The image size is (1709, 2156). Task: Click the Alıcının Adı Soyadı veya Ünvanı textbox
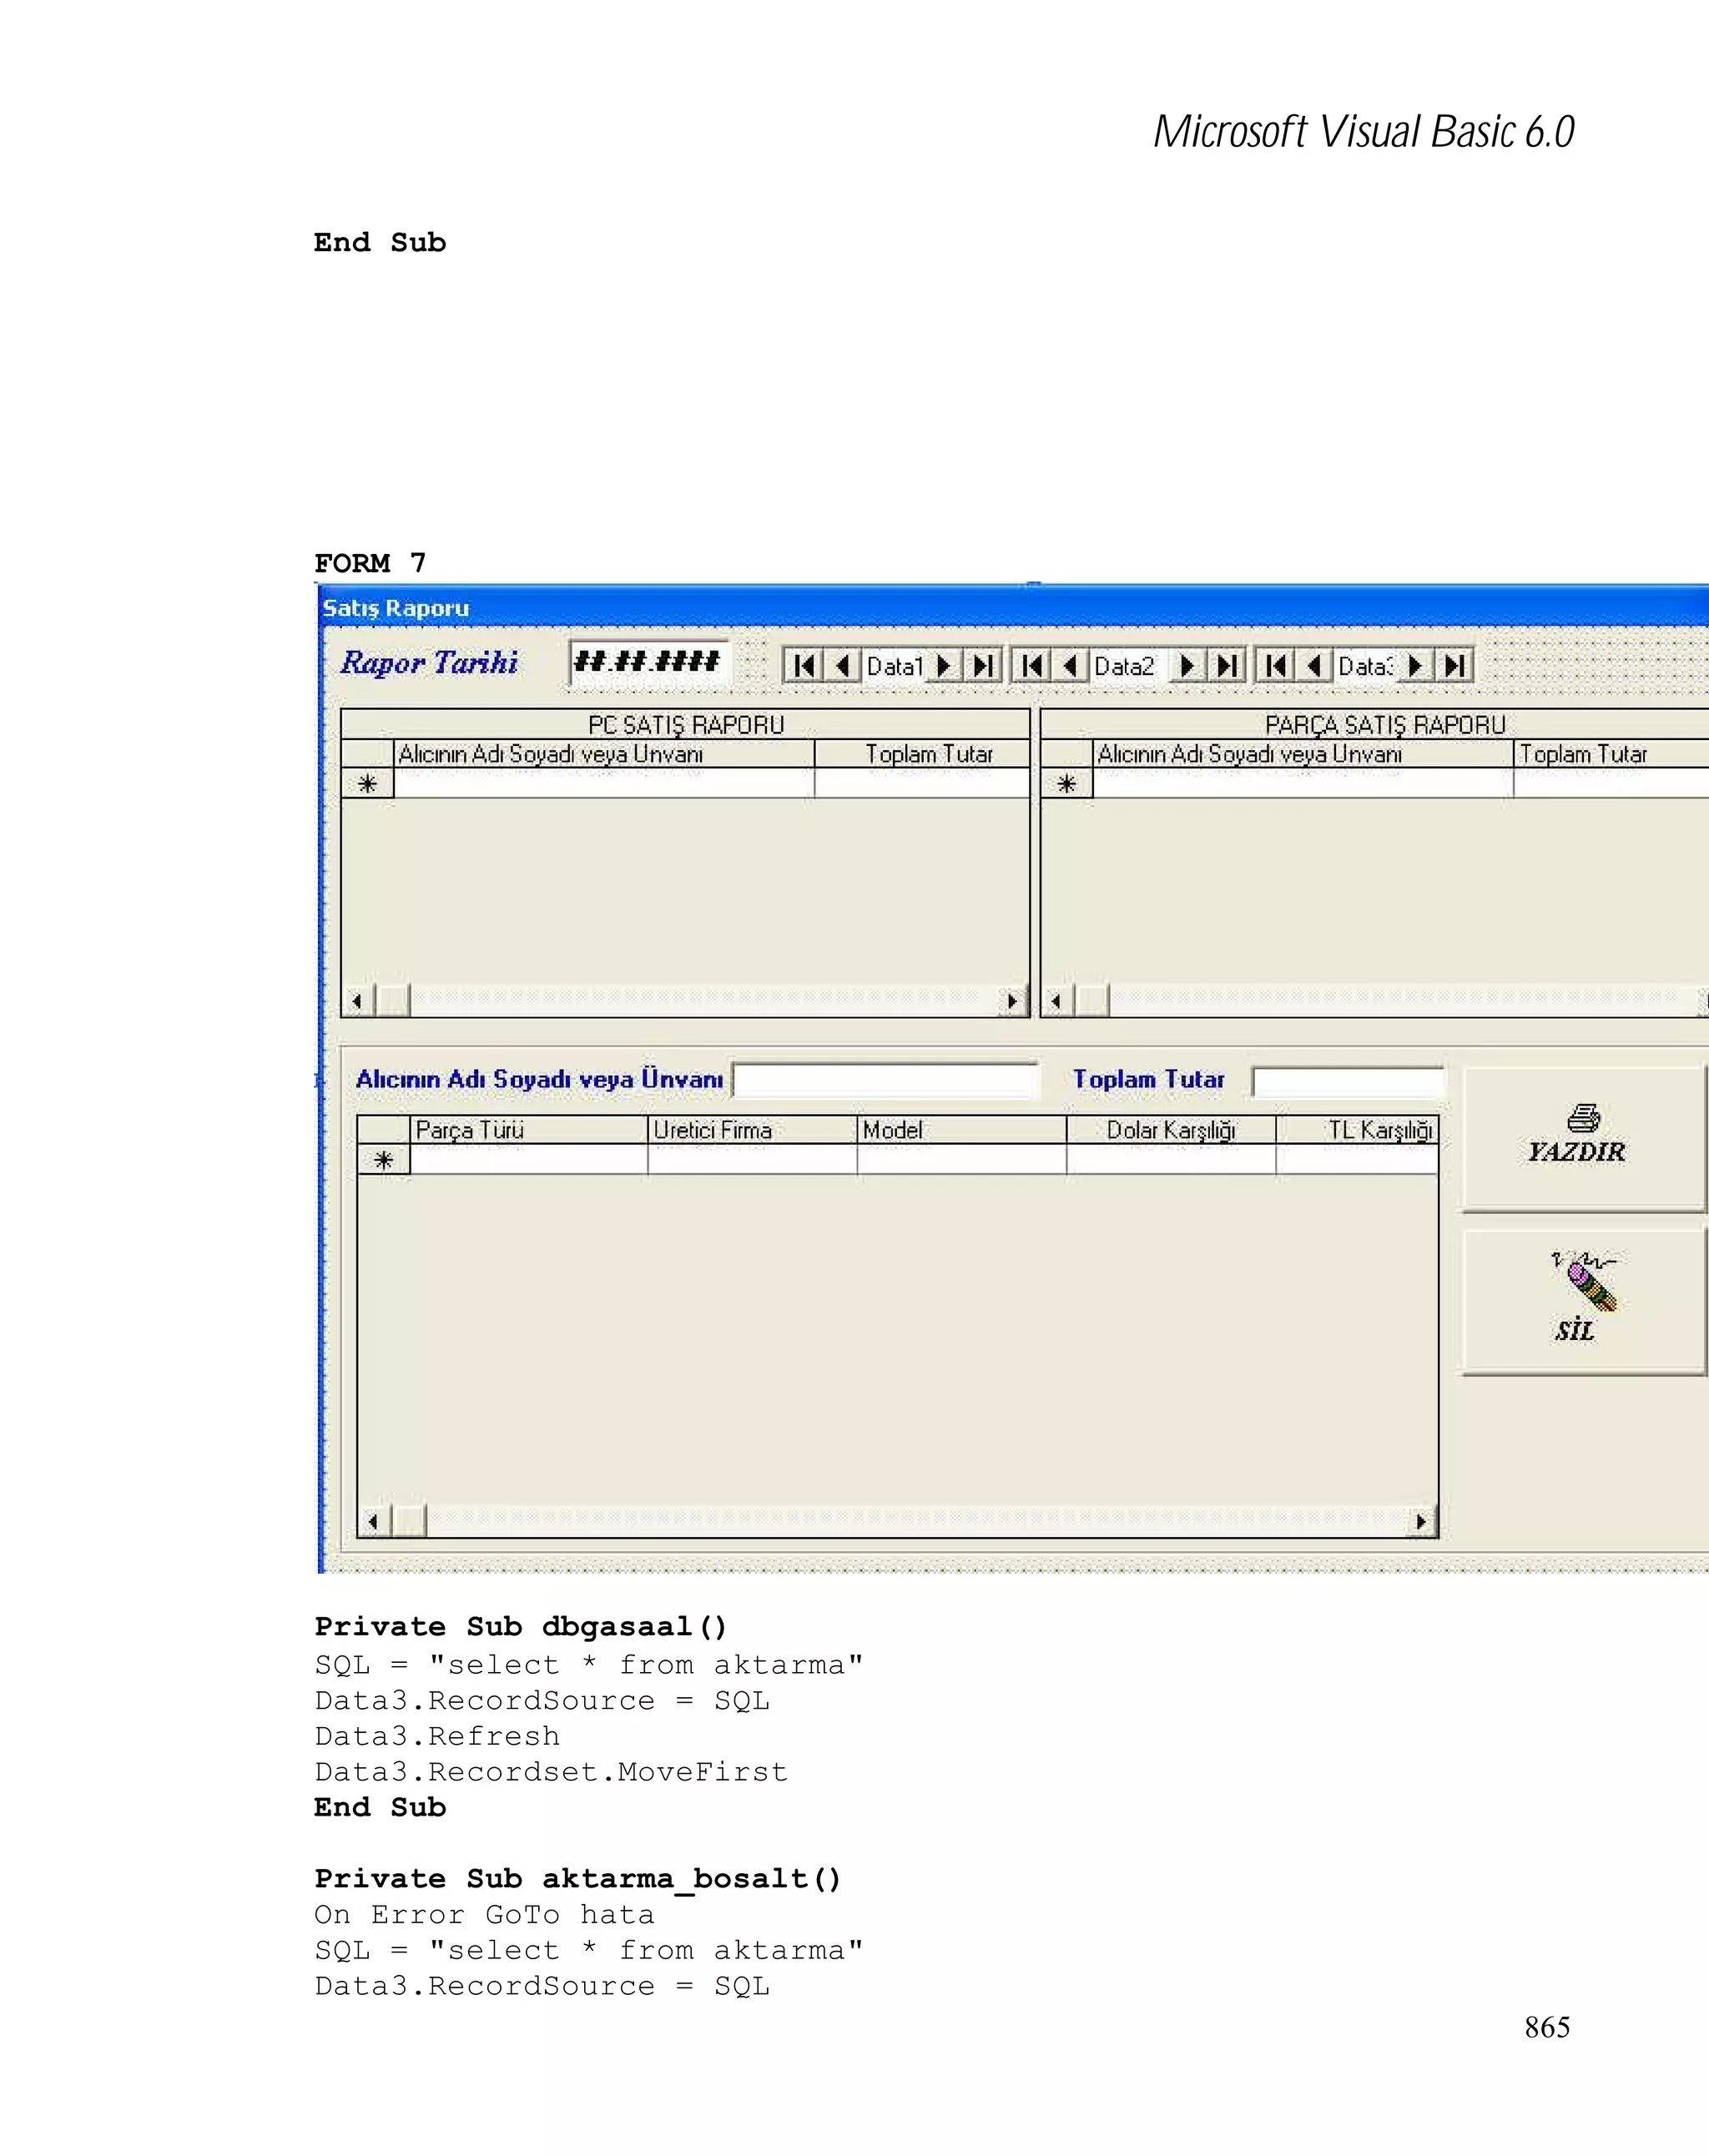pyautogui.click(x=886, y=1081)
